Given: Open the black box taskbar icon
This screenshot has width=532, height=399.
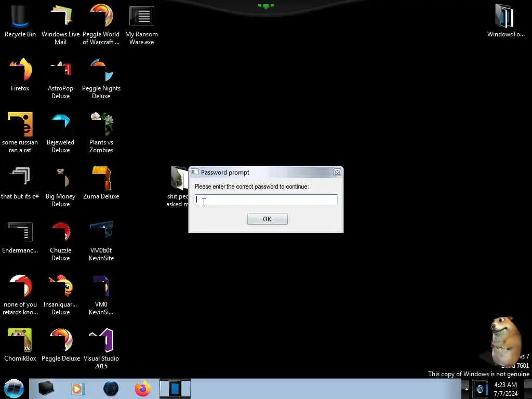Looking at the screenshot, I should click(46, 389).
